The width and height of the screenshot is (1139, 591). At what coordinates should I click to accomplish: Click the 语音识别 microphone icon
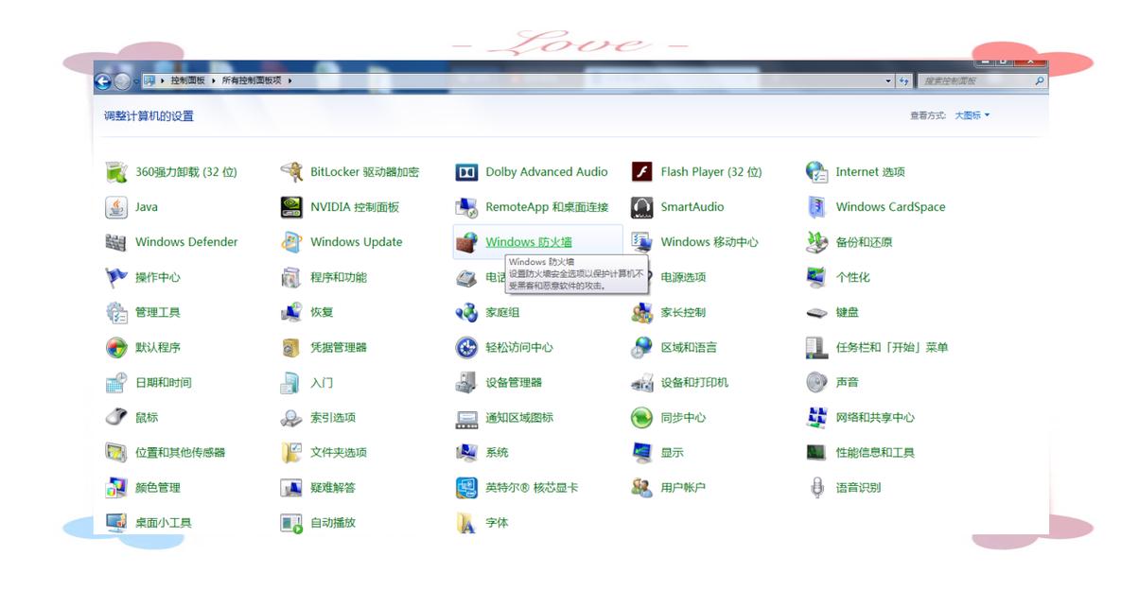816,487
